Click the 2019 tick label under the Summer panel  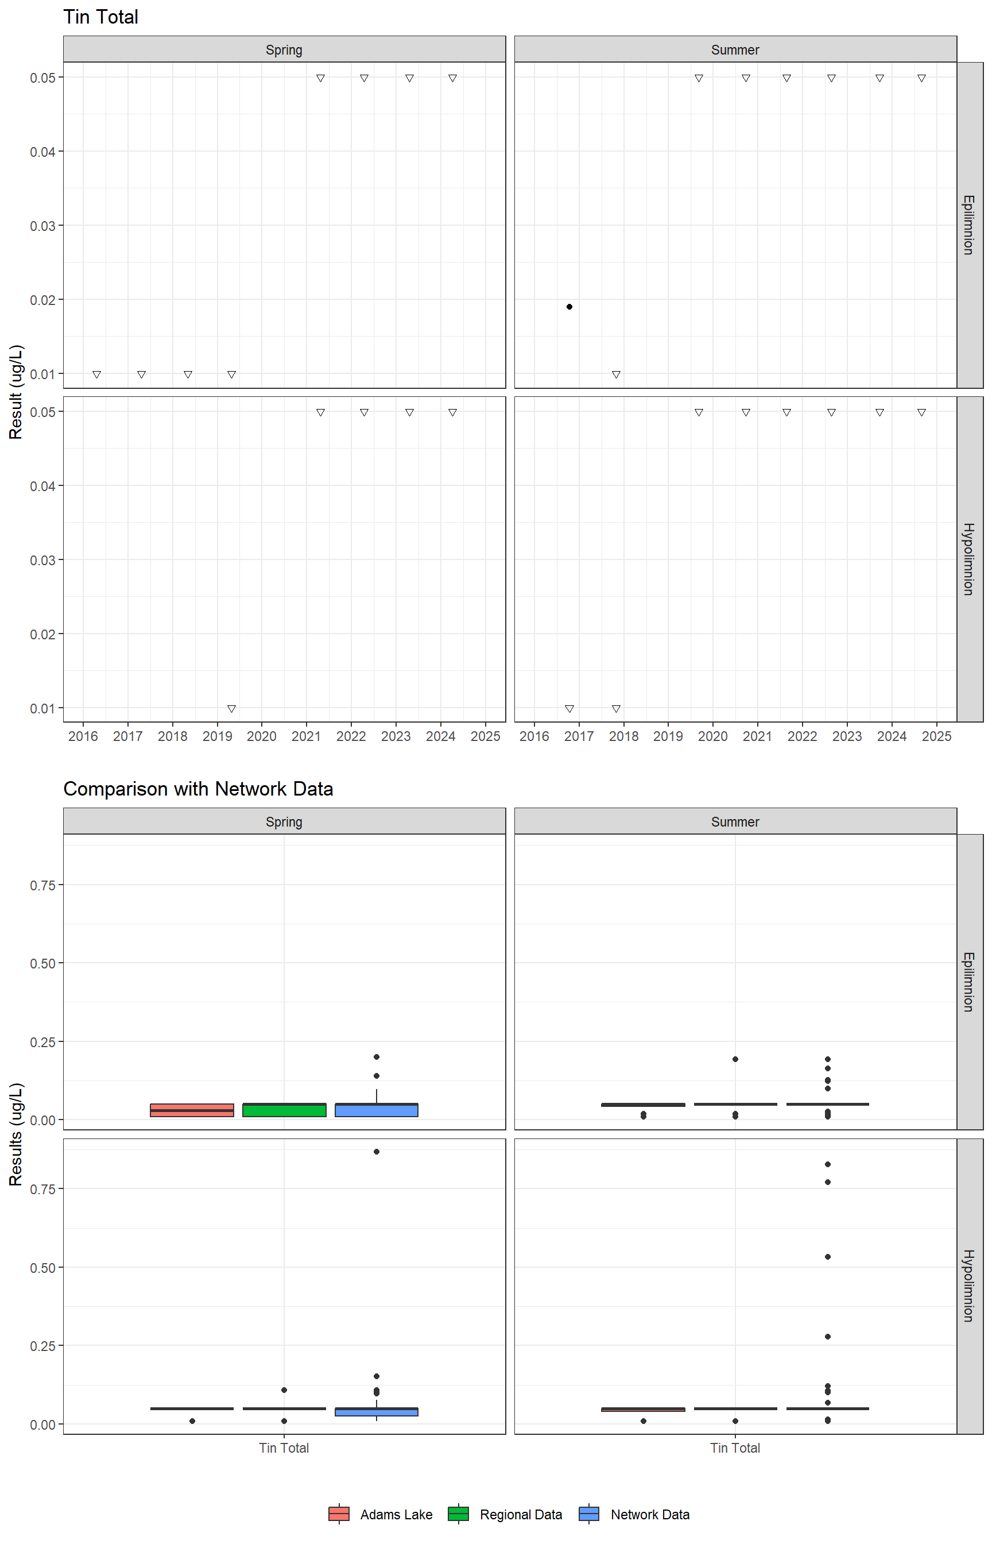668,736
